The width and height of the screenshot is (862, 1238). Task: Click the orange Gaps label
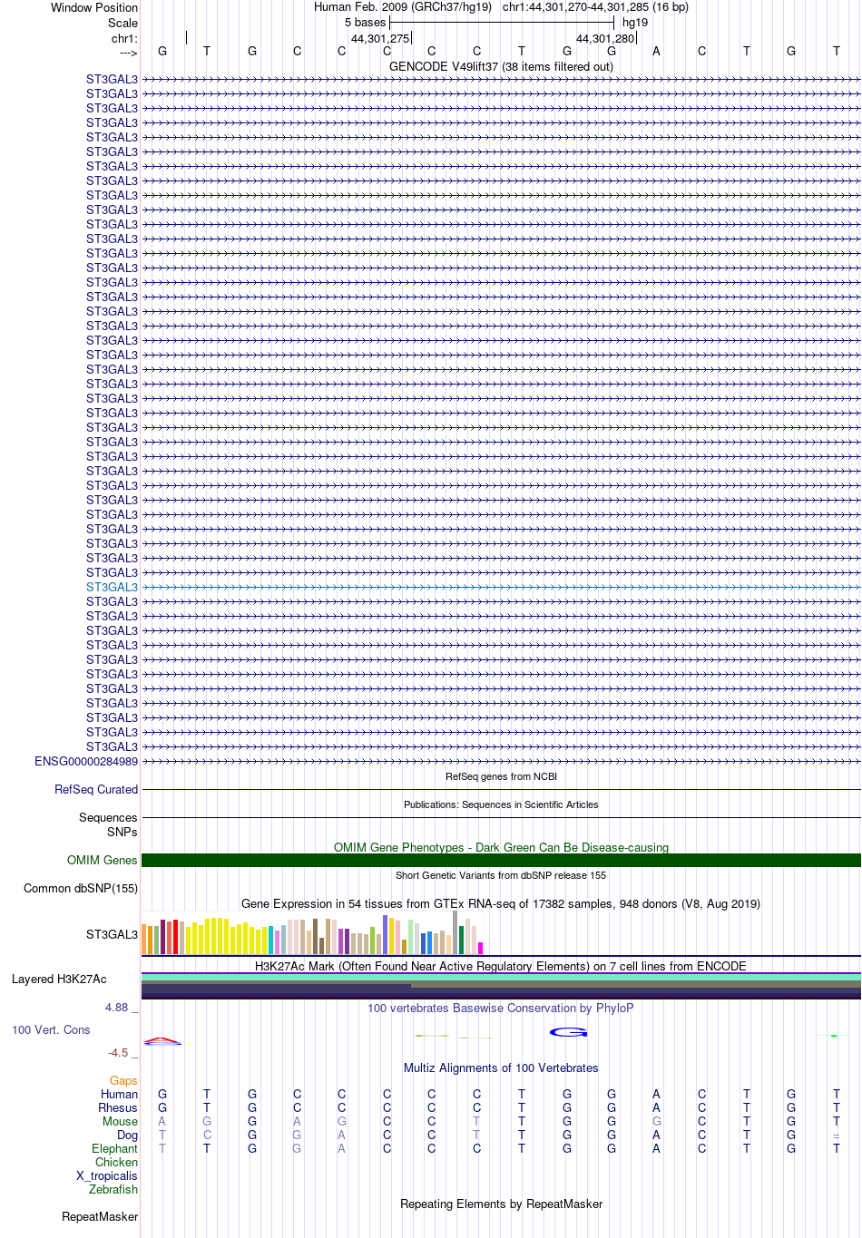[123, 1080]
